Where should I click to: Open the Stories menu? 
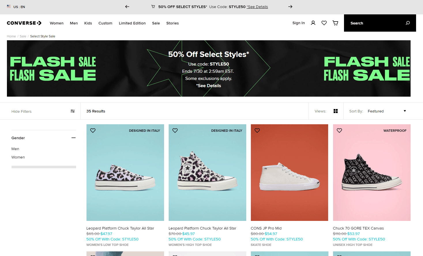coord(172,23)
